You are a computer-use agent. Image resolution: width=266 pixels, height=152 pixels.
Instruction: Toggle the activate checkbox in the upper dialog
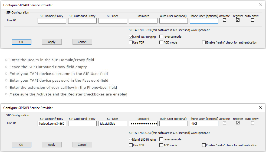[224, 20]
